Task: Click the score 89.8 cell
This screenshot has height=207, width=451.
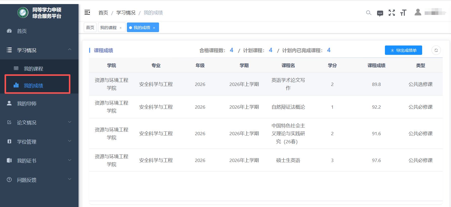Action: [x=376, y=84]
